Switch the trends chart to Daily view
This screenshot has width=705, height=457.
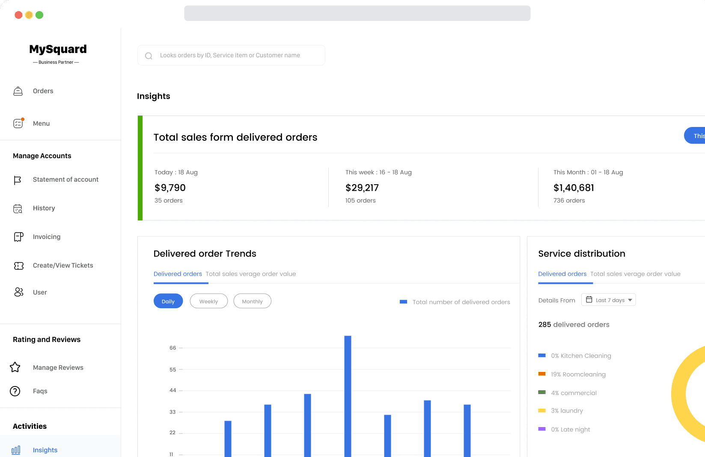pos(168,301)
